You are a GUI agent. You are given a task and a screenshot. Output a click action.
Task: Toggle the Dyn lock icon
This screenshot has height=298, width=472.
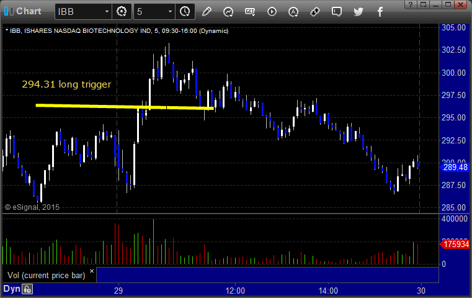tap(27, 289)
